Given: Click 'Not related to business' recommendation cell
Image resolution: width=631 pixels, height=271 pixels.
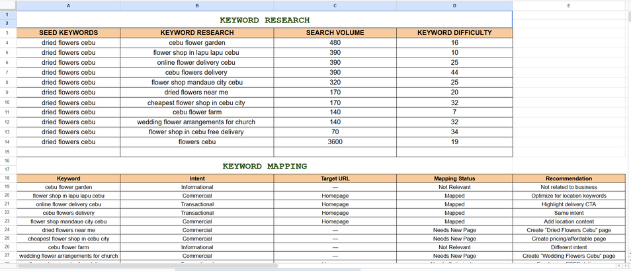Looking at the screenshot, I should click(569, 187).
